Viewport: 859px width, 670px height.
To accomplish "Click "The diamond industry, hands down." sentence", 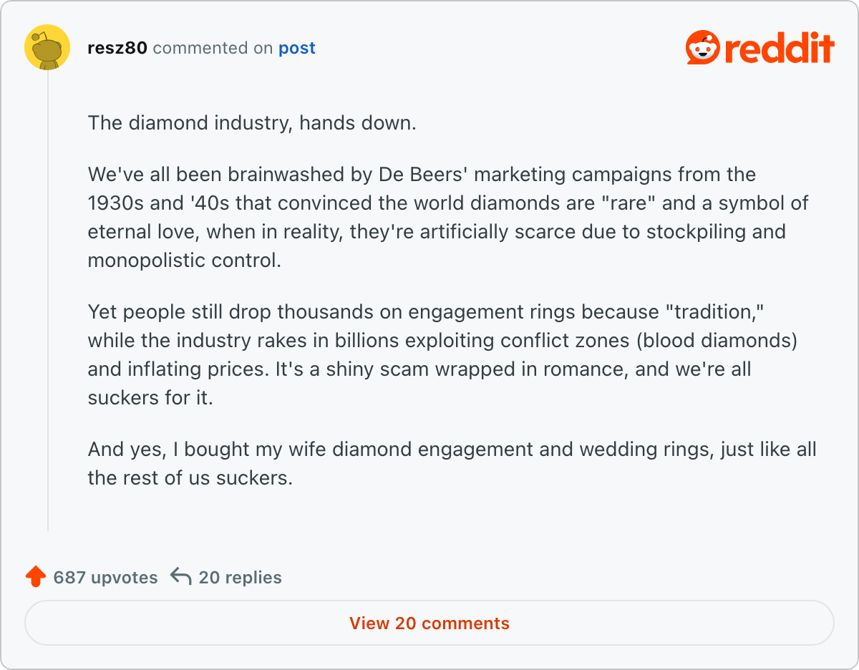I will pyautogui.click(x=252, y=122).
